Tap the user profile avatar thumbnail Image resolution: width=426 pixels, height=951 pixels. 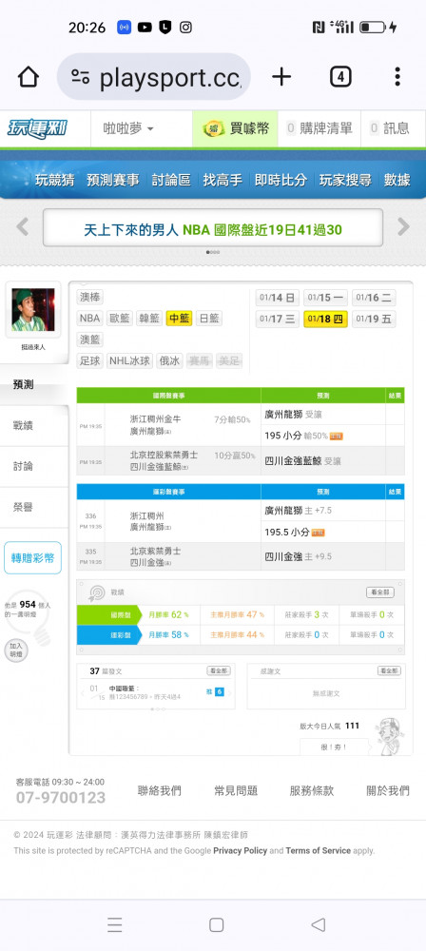(x=32, y=309)
